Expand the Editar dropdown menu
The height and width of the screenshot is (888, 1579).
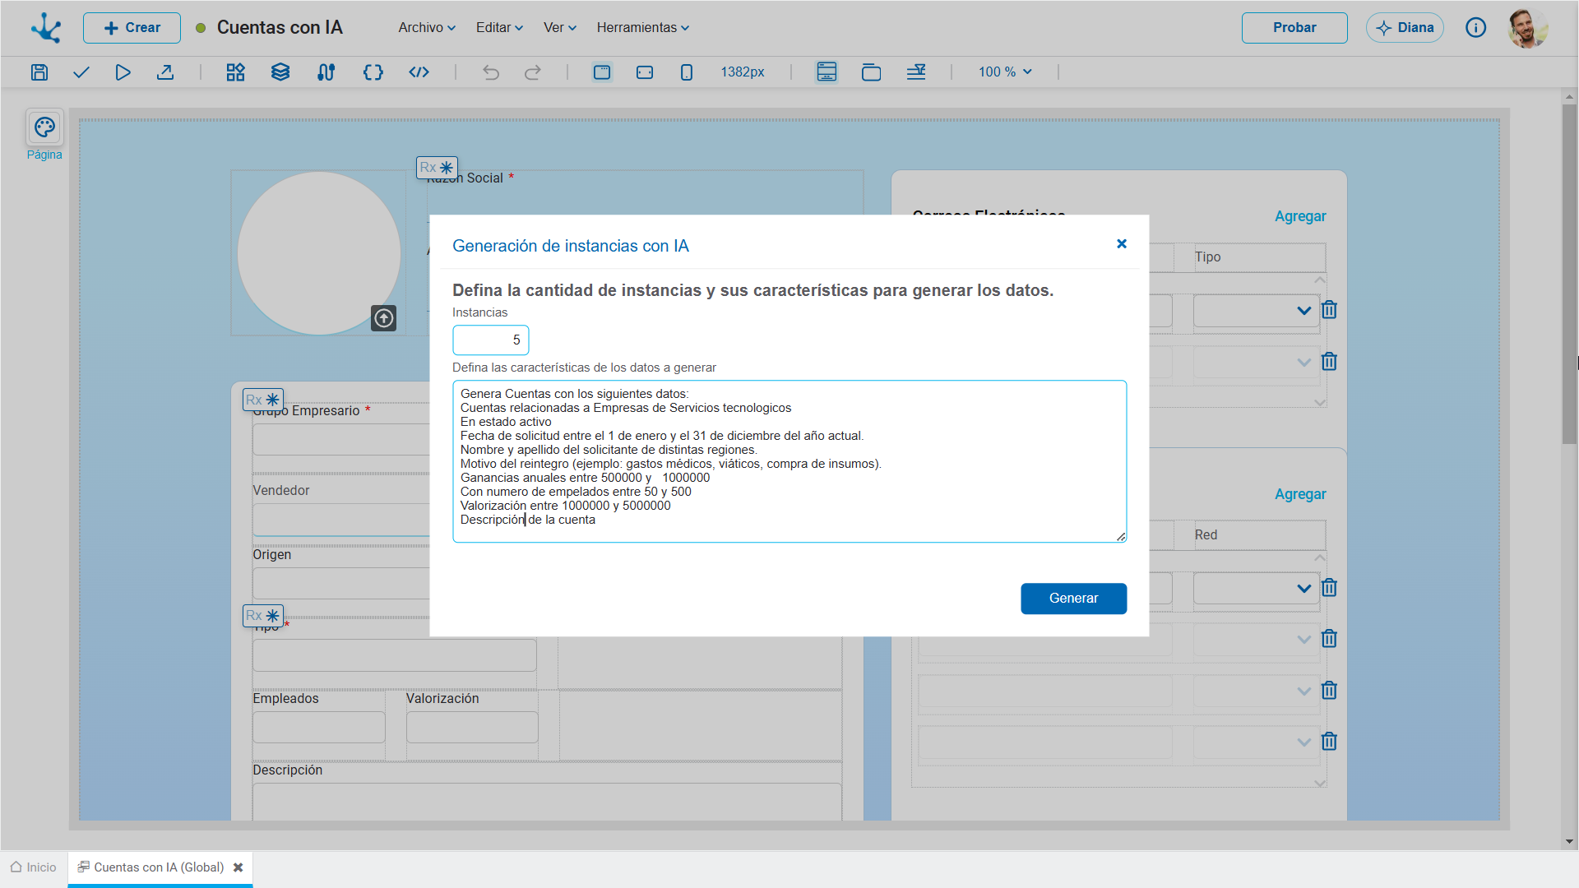(x=499, y=28)
